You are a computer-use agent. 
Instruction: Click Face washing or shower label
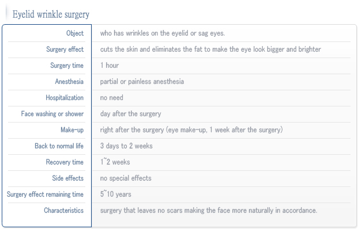pos(52,114)
